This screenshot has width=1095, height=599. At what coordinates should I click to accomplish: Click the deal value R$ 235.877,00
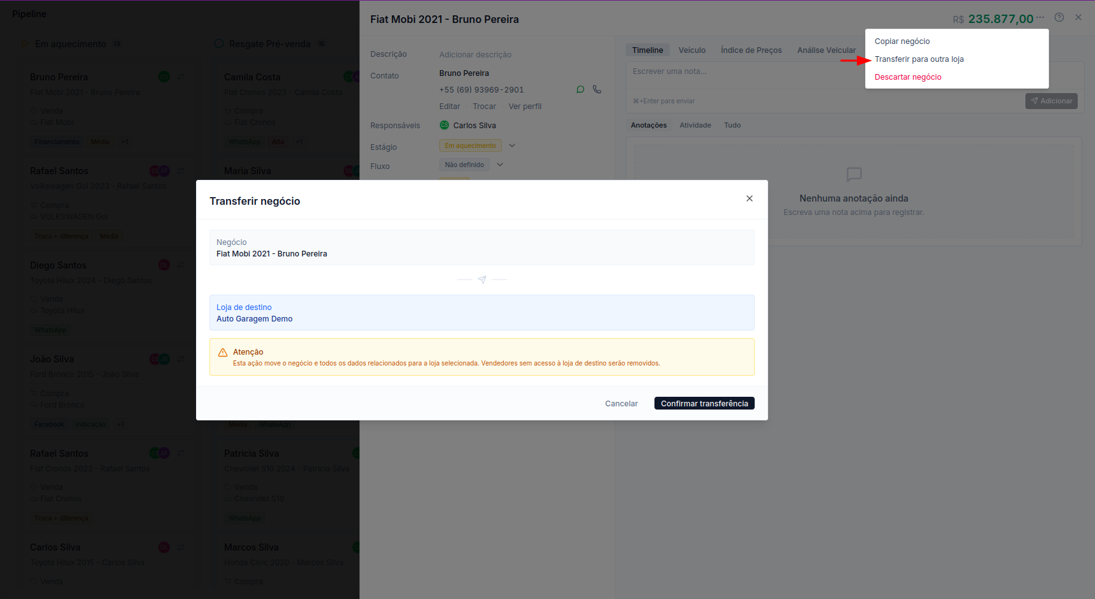point(993,19)
